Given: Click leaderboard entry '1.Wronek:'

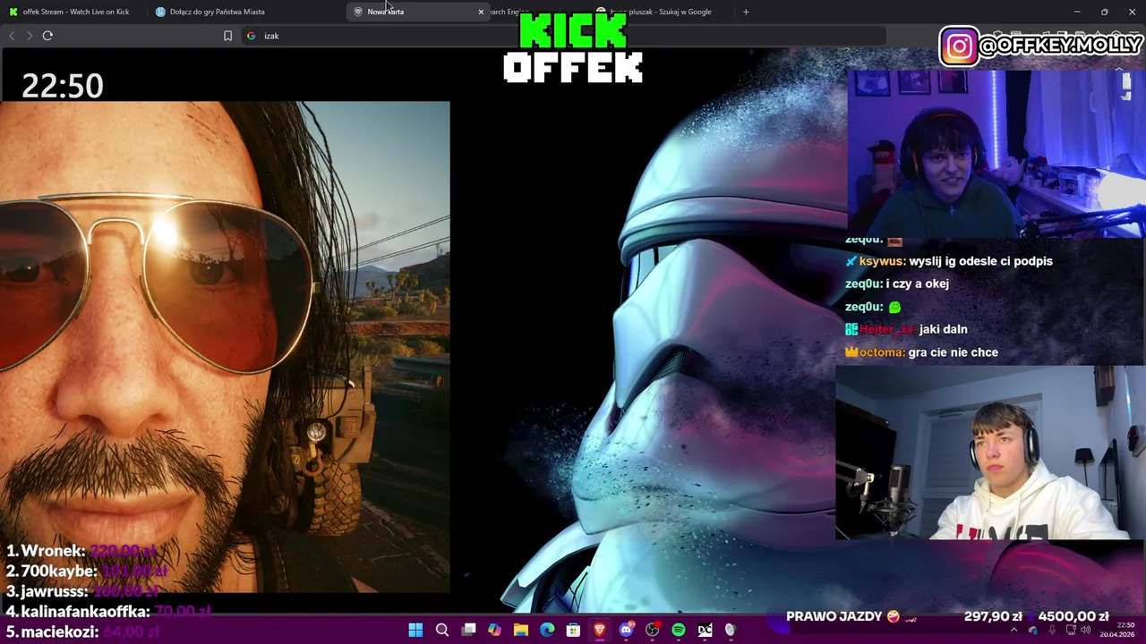Looking at the screenshot, I should pos(47,551).
